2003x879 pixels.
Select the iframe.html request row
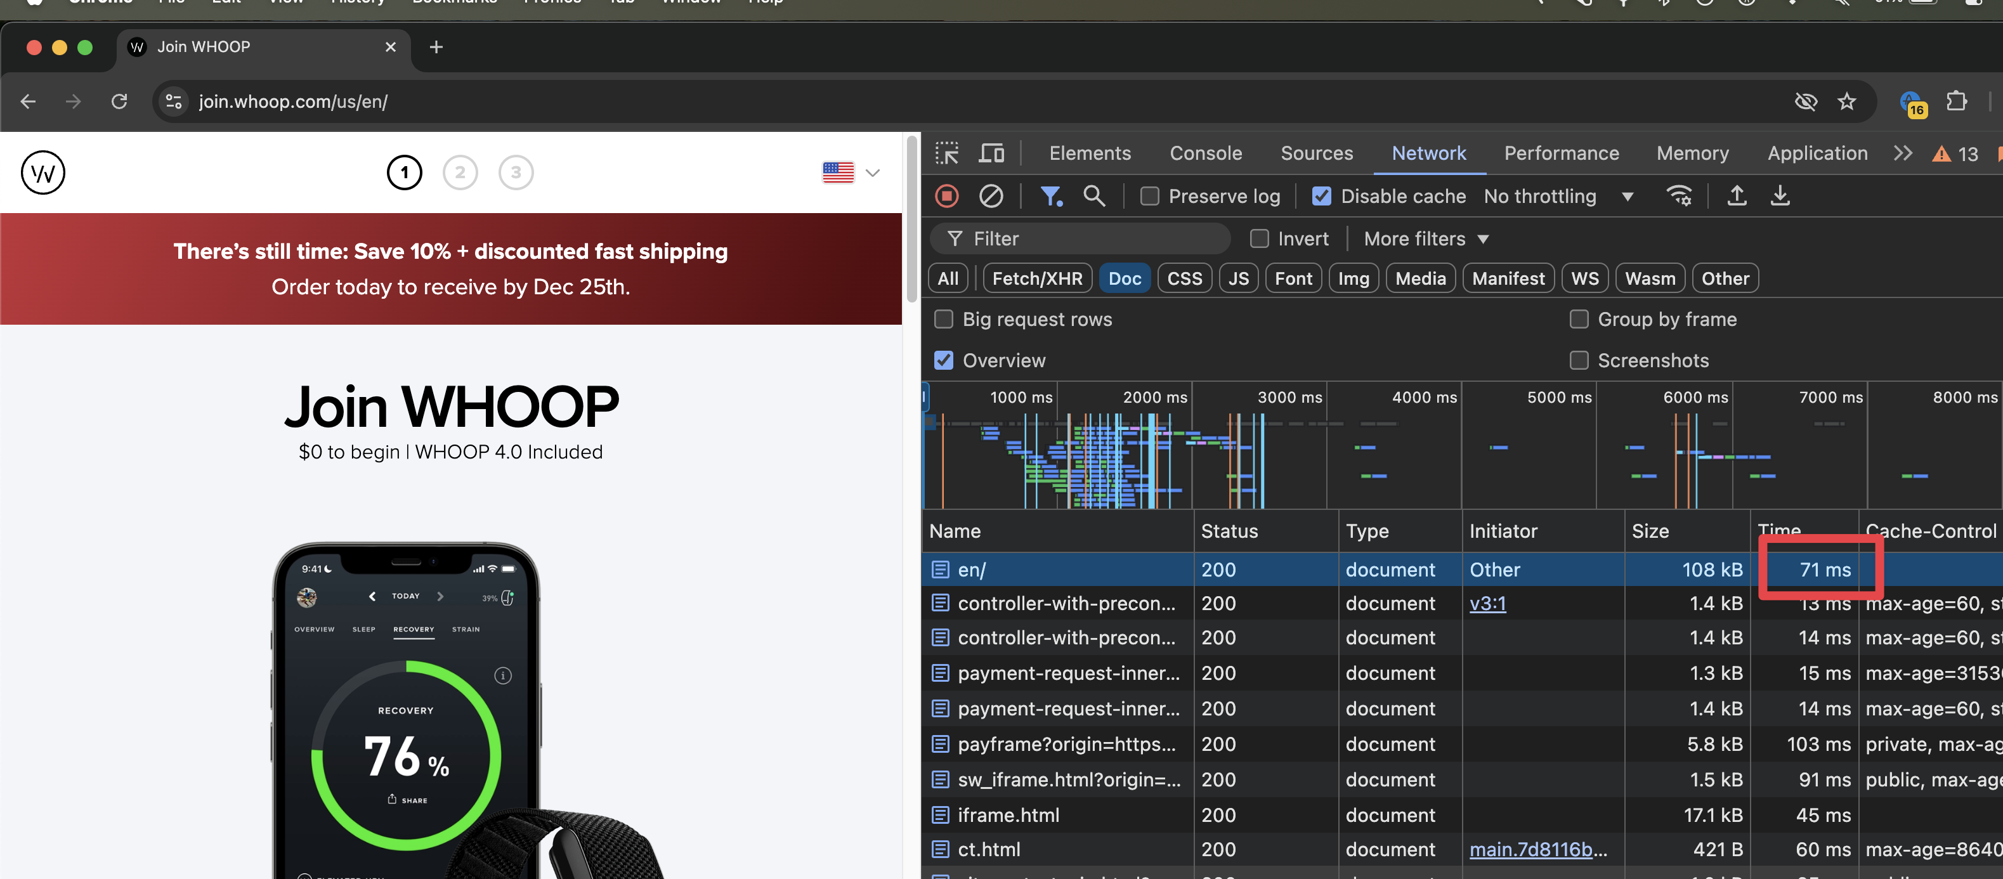[1462, 816]
